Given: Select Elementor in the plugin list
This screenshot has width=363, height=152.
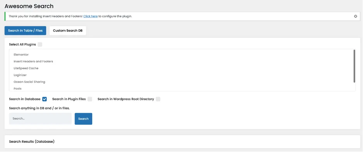Looking at the screenshot, I should point(21,55).
